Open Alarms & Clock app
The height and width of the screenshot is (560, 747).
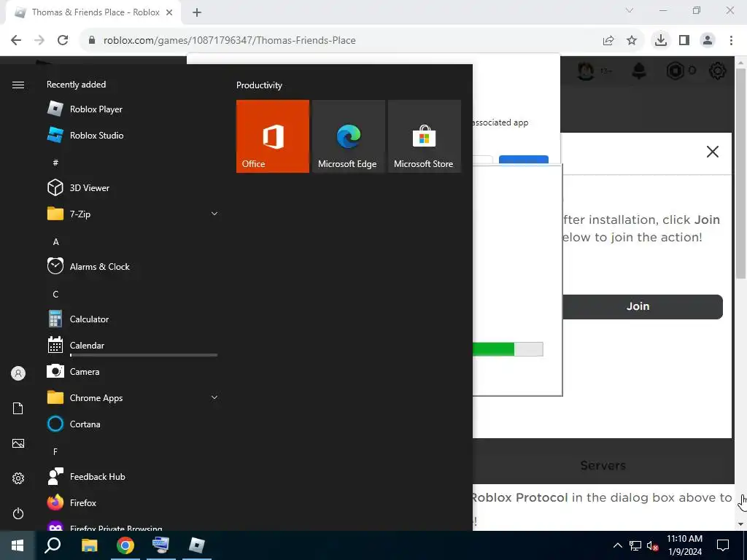click(133, 267)
